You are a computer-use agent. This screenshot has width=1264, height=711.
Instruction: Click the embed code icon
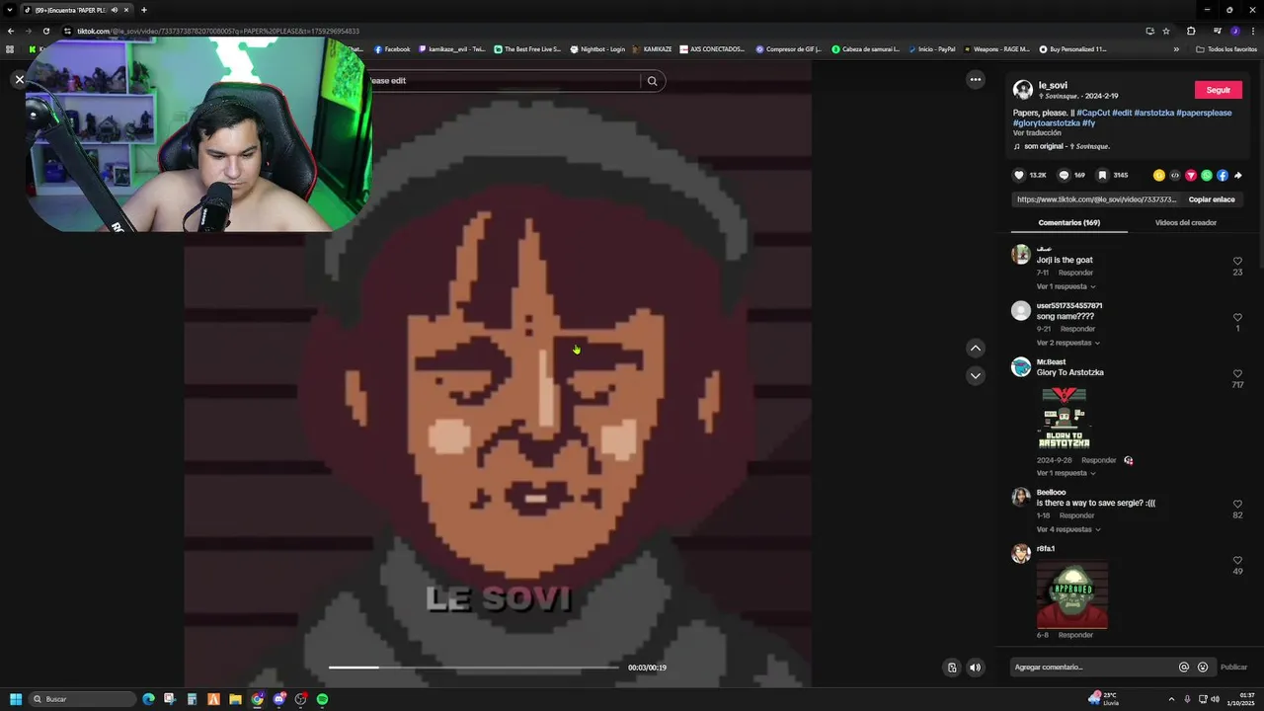(1175, 175)
